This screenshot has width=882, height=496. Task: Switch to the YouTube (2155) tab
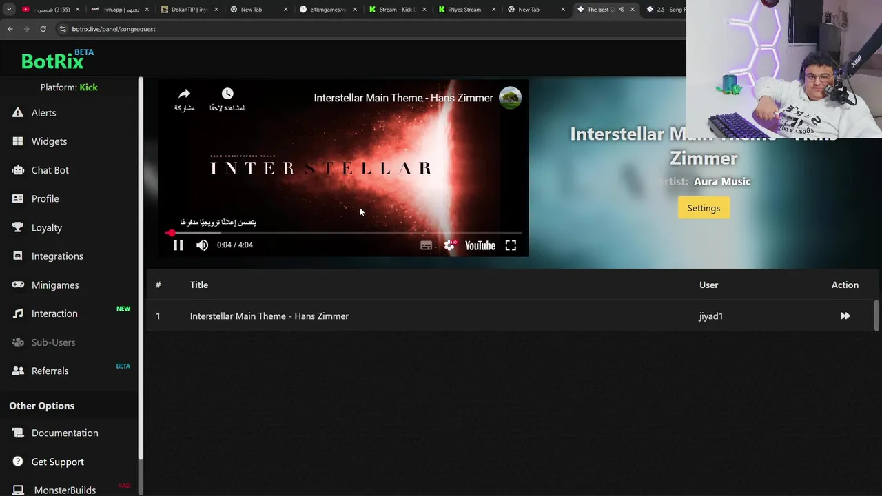(x=50, y=10)
